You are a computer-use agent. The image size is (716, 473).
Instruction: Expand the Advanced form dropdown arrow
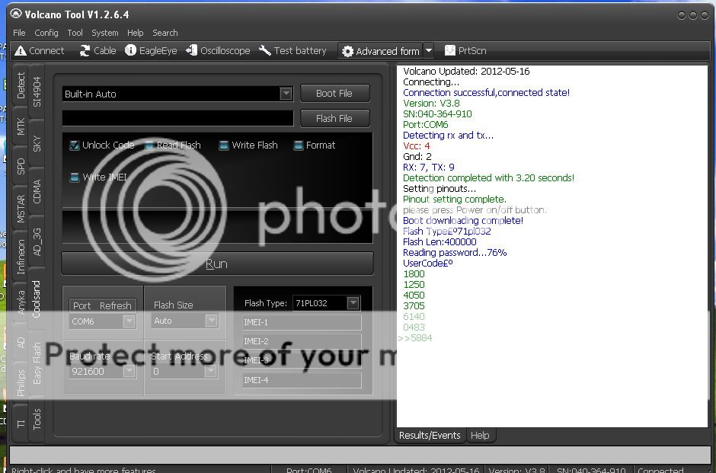[428, 51]
